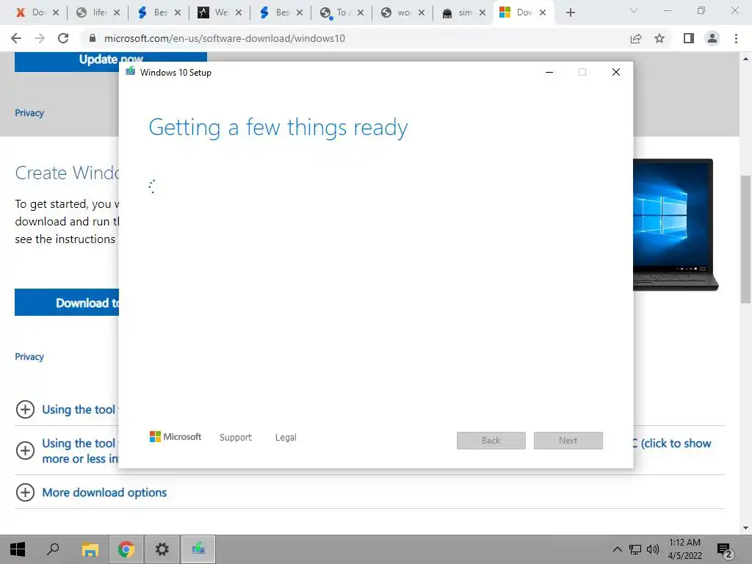Click the Next button in Setup
Image resolution: width=752 pixels, height=564 pixels.
[568, 441]
